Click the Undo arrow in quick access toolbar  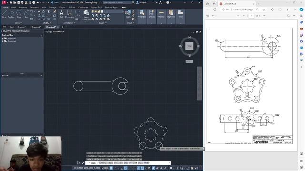click(x=38, y=2)
